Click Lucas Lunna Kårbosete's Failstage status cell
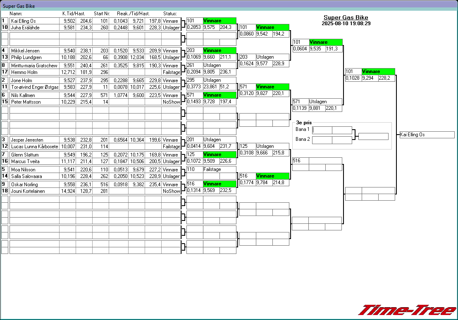This screenshot has width=458, height=320. [x=171, y=147]
